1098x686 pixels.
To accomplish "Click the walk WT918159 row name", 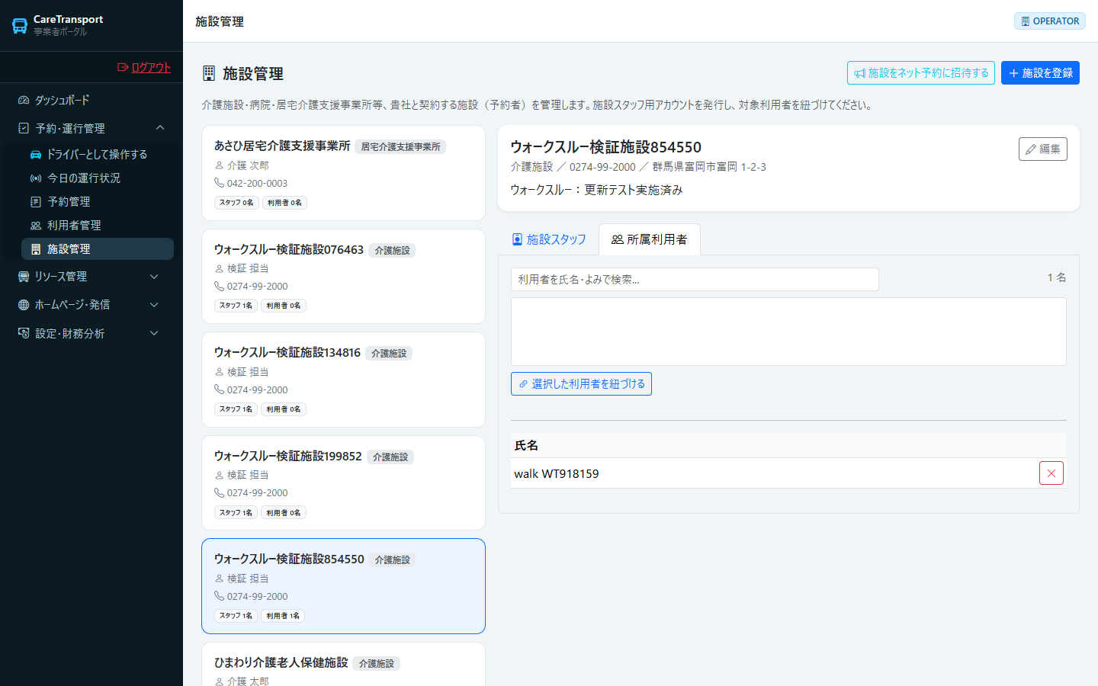I will (557, 473).
